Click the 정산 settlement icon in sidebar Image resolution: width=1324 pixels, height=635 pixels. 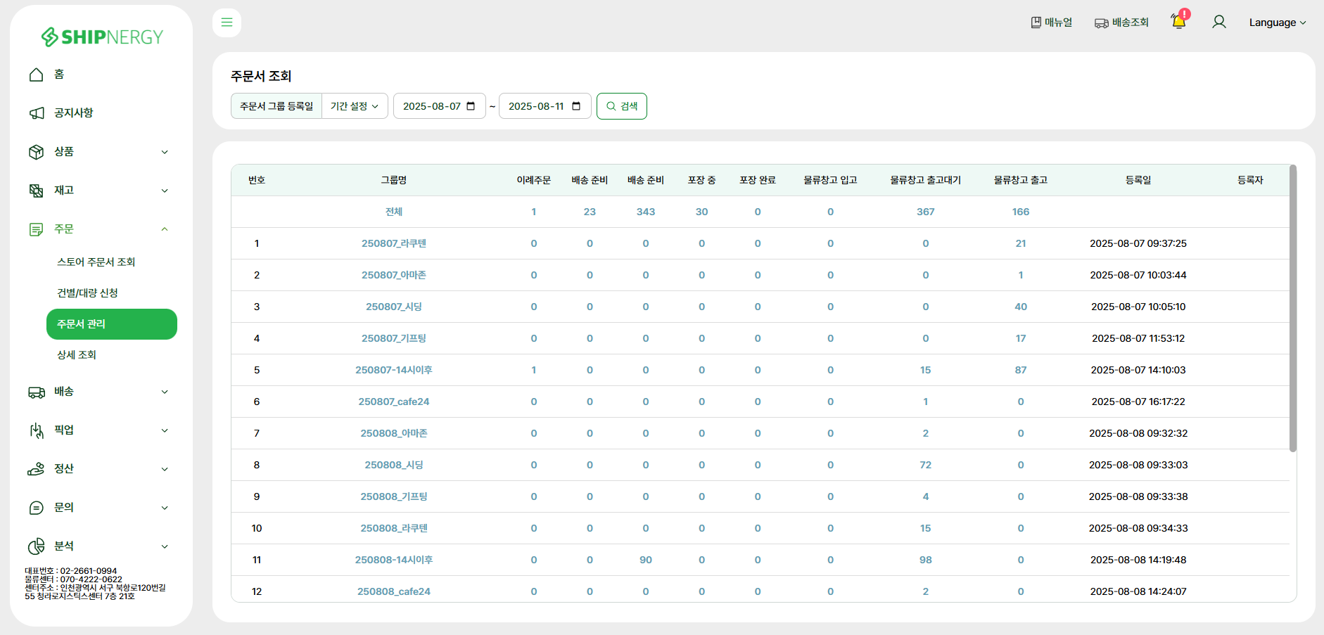click(37, 469)
